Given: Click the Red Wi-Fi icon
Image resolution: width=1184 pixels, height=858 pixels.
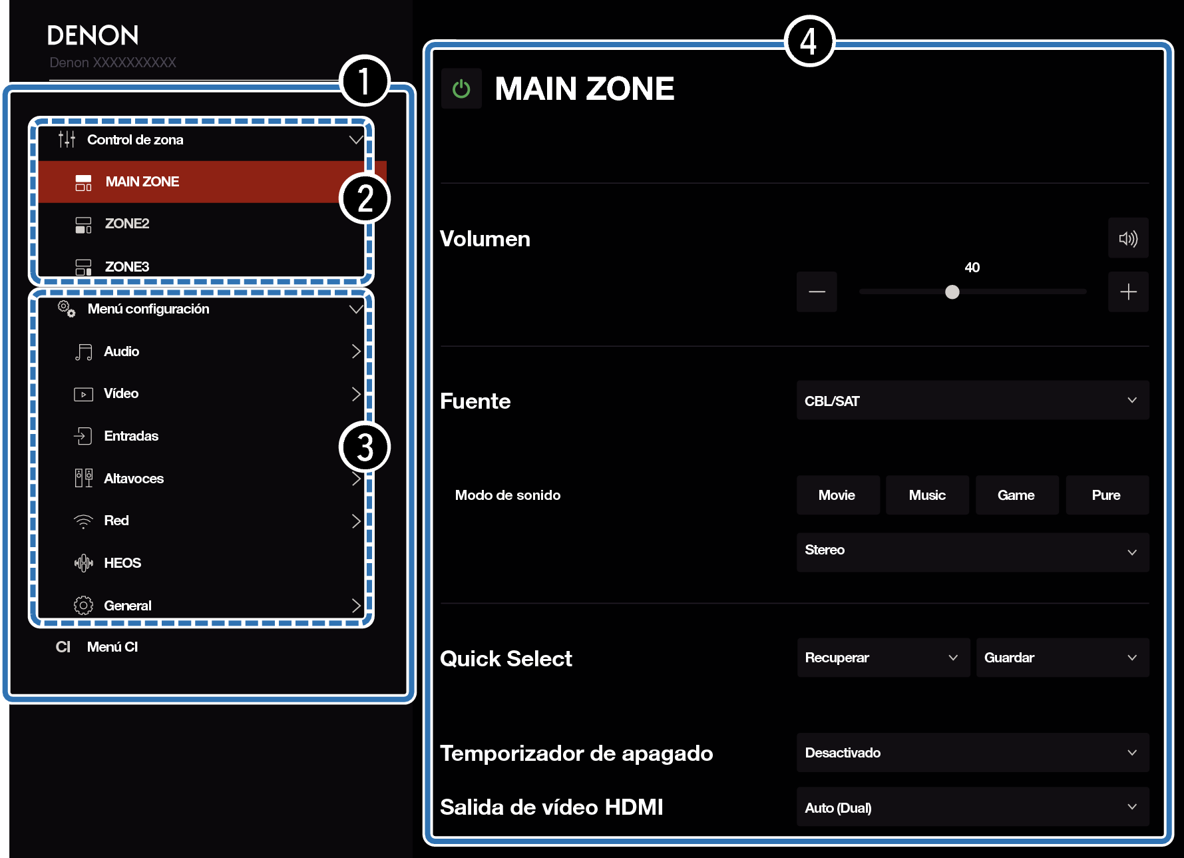Looking at the screenshot, I should [83, 521].
